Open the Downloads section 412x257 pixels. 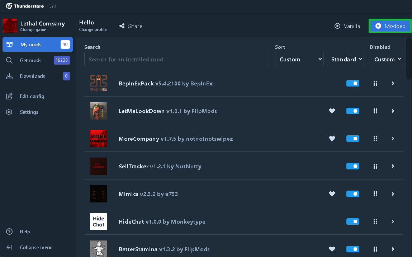[x=38, y=76]
